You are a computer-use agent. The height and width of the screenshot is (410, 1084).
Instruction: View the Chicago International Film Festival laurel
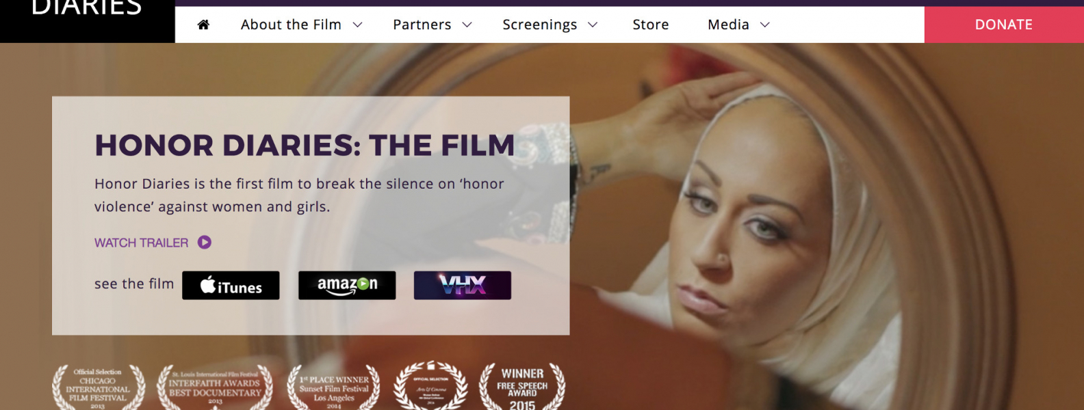point(99,387)
